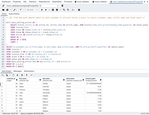The height and width of the screenshot is (115, 149).
Task: Select the cell containing 'Lucas'
Action: pyautogui.click(x=30, y=102)
